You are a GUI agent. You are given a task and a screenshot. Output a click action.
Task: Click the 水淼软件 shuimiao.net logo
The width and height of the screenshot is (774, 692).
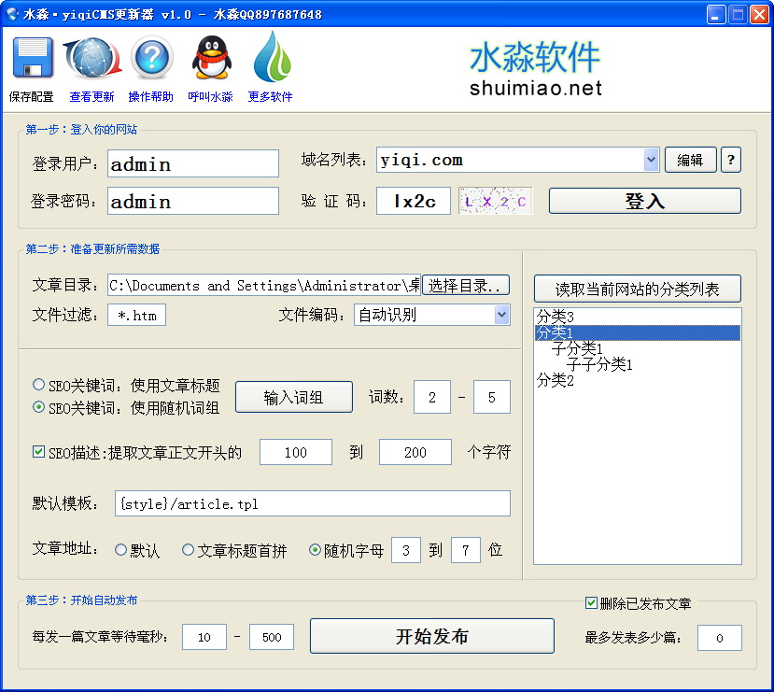coord(535,68)
